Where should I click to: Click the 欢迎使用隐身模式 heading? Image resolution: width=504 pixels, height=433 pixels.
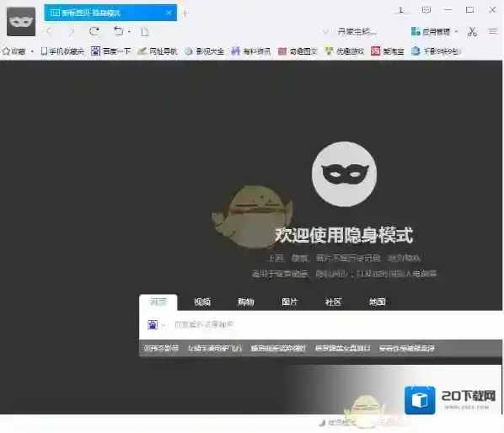point(344,235)
